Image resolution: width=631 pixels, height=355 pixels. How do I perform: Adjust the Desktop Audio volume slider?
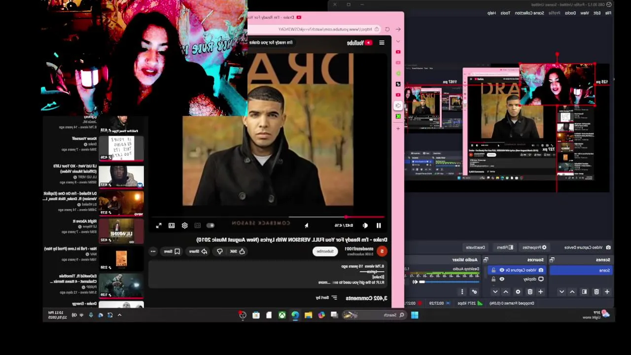click(449, 282)
